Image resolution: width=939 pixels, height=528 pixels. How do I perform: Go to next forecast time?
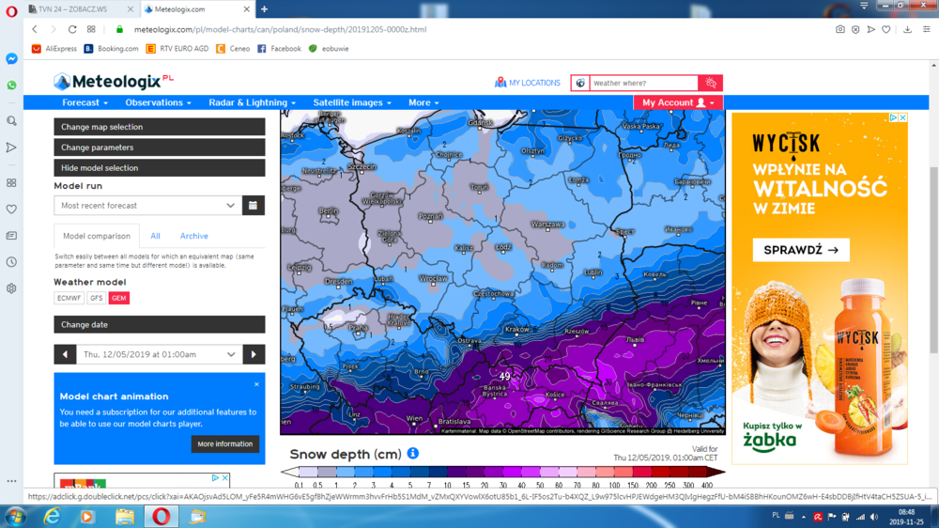click(x=254, y=354)
